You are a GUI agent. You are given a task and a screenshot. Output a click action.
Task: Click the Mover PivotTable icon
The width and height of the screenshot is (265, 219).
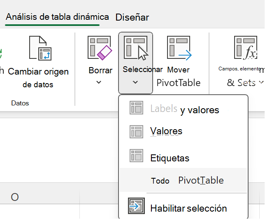point(179,48)
